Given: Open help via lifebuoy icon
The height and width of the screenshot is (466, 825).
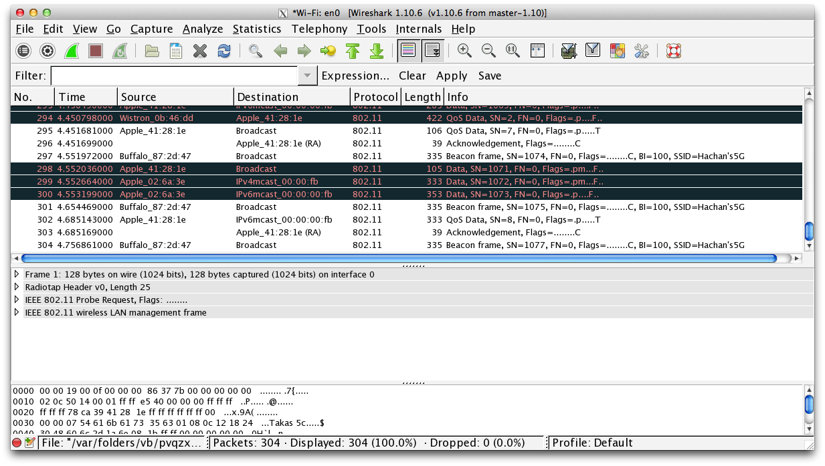Looking at the screenshot, I should (x=673, y=51).
